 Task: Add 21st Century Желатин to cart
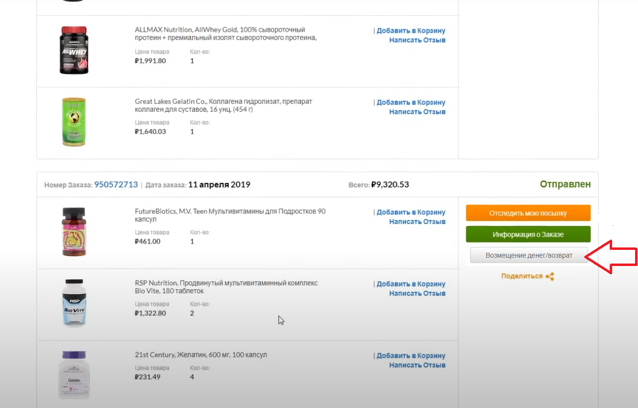pyautogui.click(x=411, y=356)
